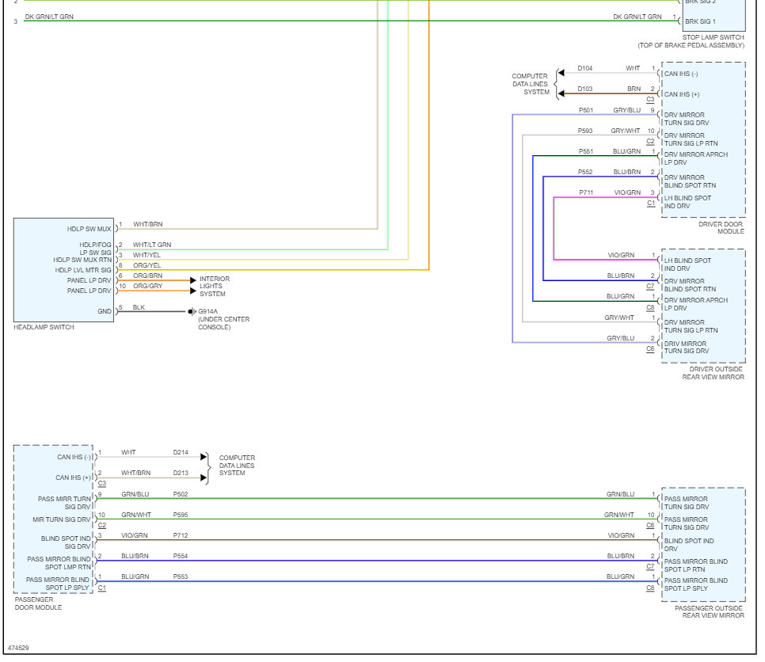Image resolution: width=765 pixels, height=662 pixels.
Task: Select the STOP LAMP SWITCH label
Action: coord(713,37)
